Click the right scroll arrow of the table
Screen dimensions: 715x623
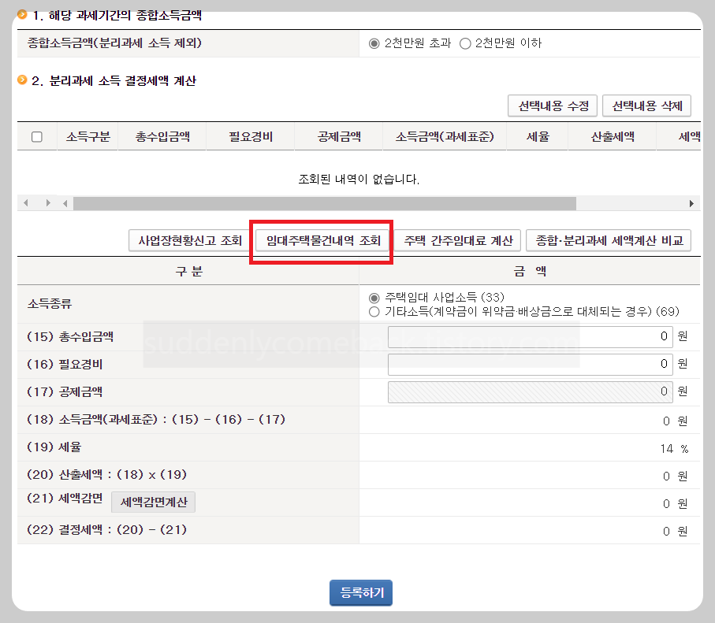coord(692,203)
